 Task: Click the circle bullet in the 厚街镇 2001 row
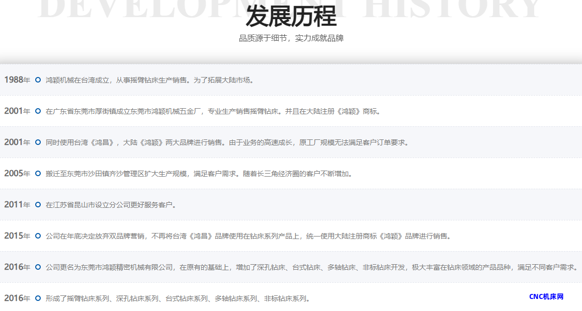pos(38,111)
